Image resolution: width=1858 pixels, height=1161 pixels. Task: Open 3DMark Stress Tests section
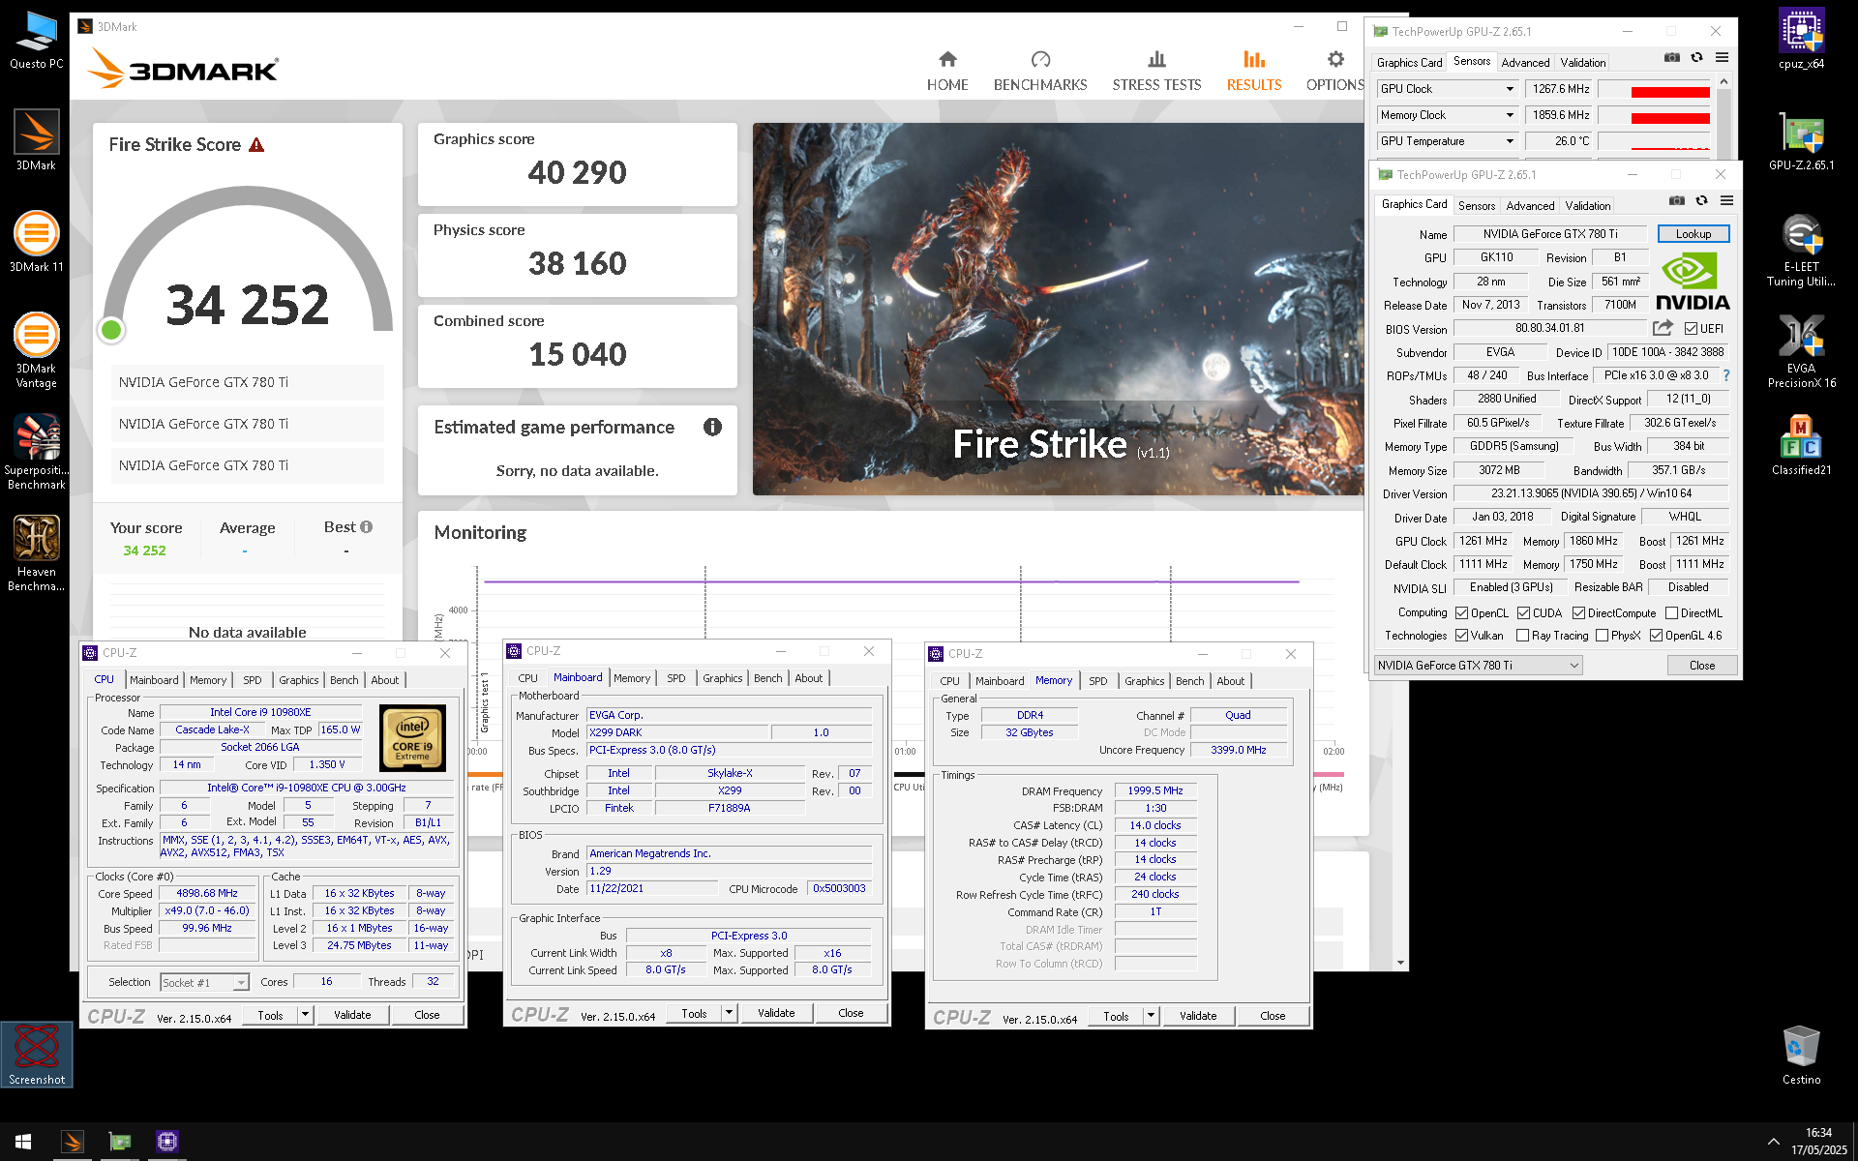(1156, 72)
